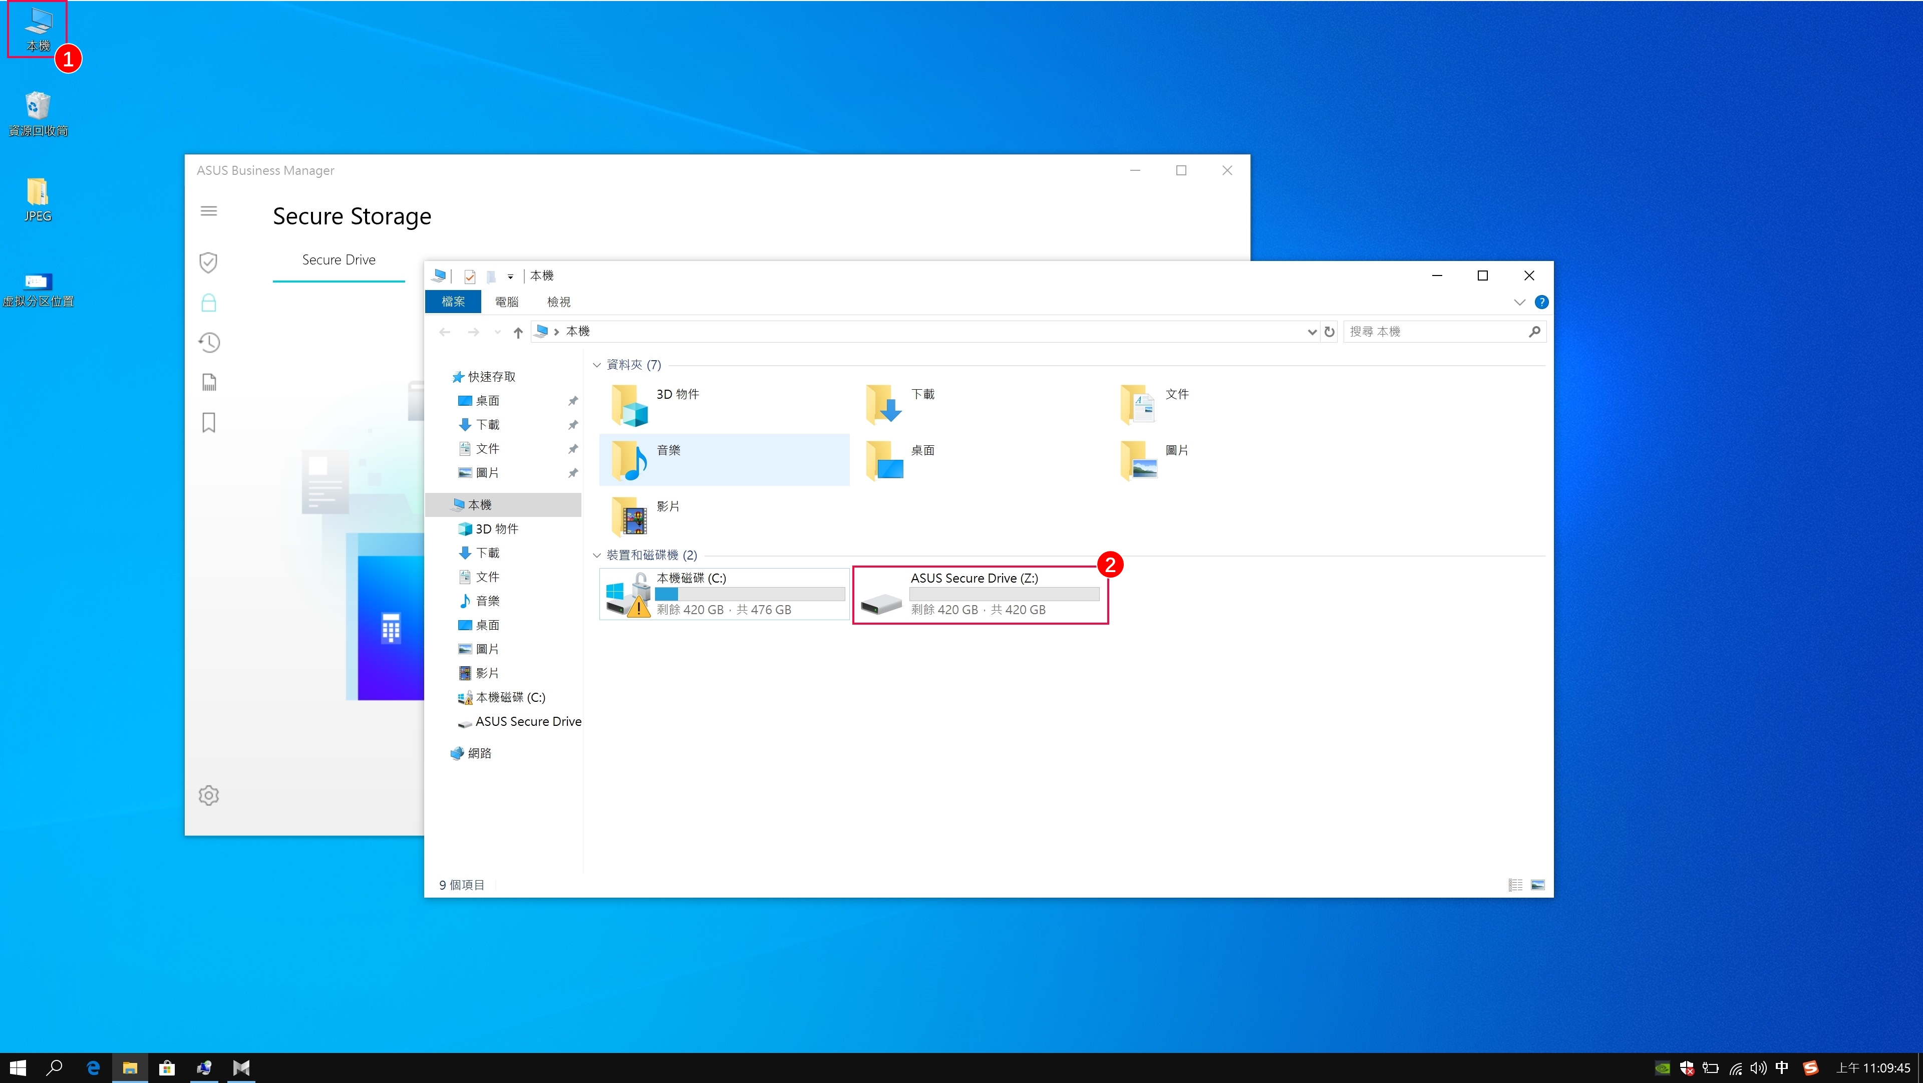Open the volume control in system tray
The height and width of the screenshot is (1083, 1923).
click(x=1758, y=1068)
